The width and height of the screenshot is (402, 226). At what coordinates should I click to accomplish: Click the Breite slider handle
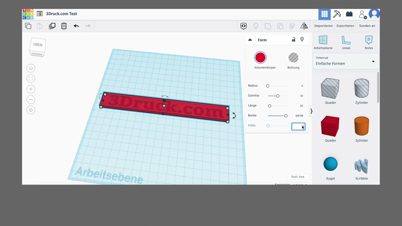[x=286, y=116]
